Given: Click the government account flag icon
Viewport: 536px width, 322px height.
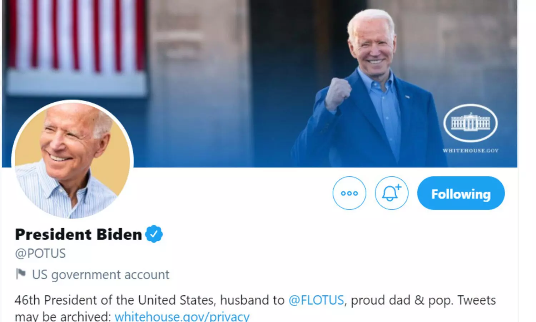Looking at the screenshot, I should click(x=21, y=274).
